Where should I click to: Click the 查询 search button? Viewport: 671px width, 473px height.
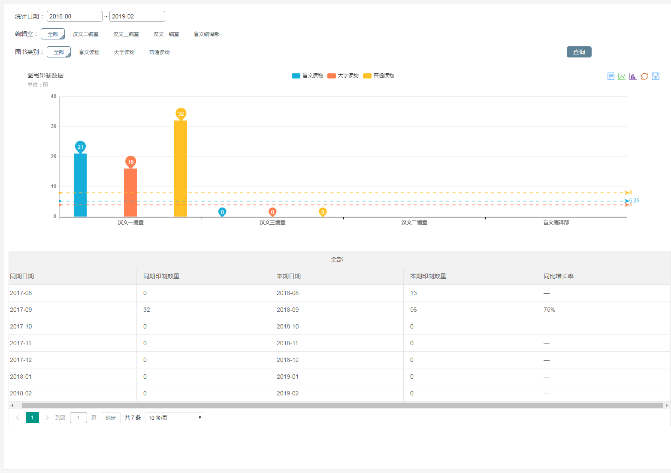point(579,52)
